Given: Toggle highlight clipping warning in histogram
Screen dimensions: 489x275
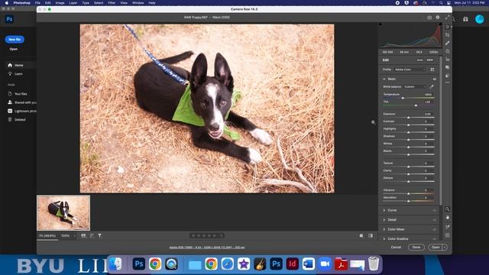Looking at the screenshot, I should [440, 24].
